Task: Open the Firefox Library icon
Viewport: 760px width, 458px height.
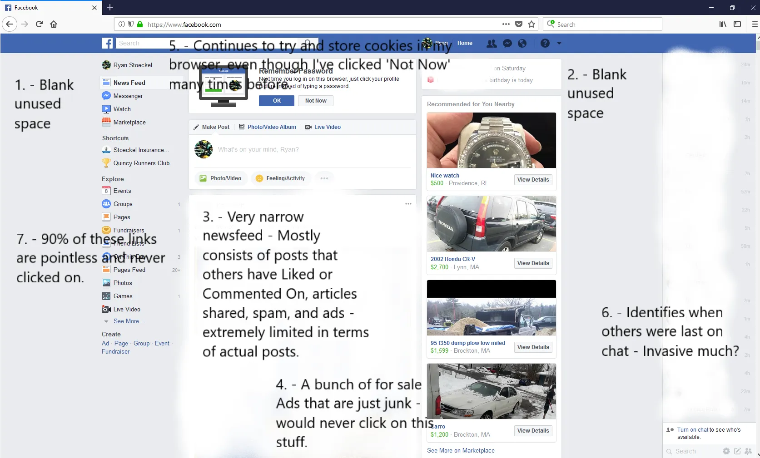Action: click(x=723, y=25)
